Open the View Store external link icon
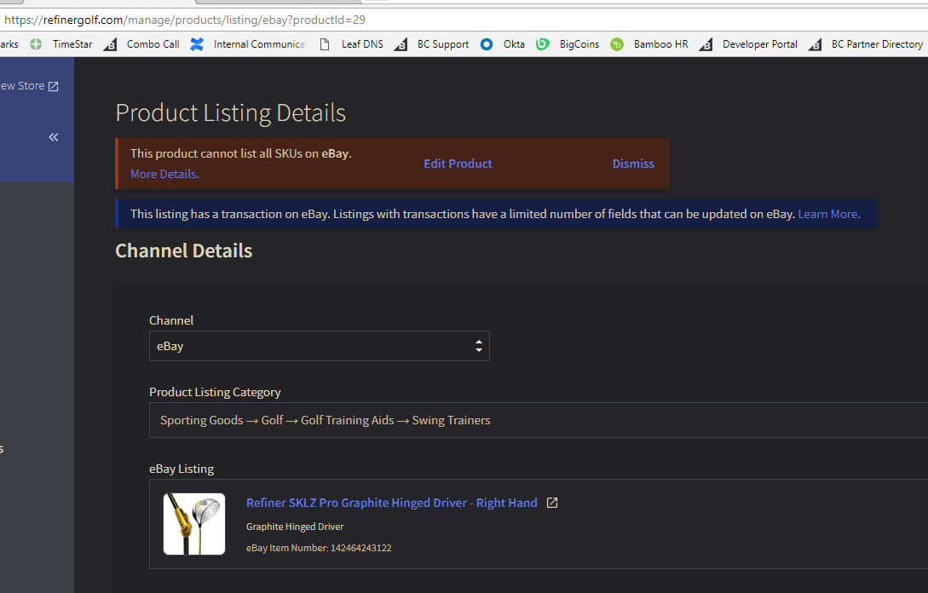The image size is (928, 593). 54,86
